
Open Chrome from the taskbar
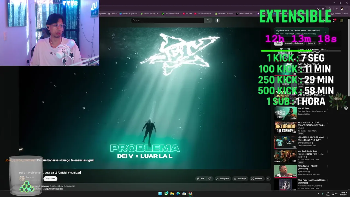[x=190, y=194]
